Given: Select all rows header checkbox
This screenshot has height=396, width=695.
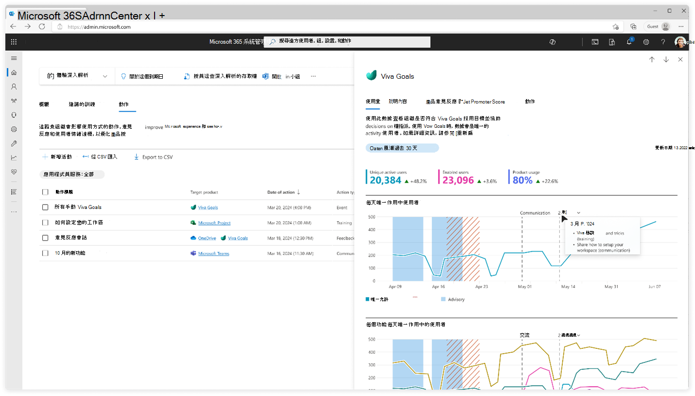Looking at the screenshot, I should [x=45, y=192].
